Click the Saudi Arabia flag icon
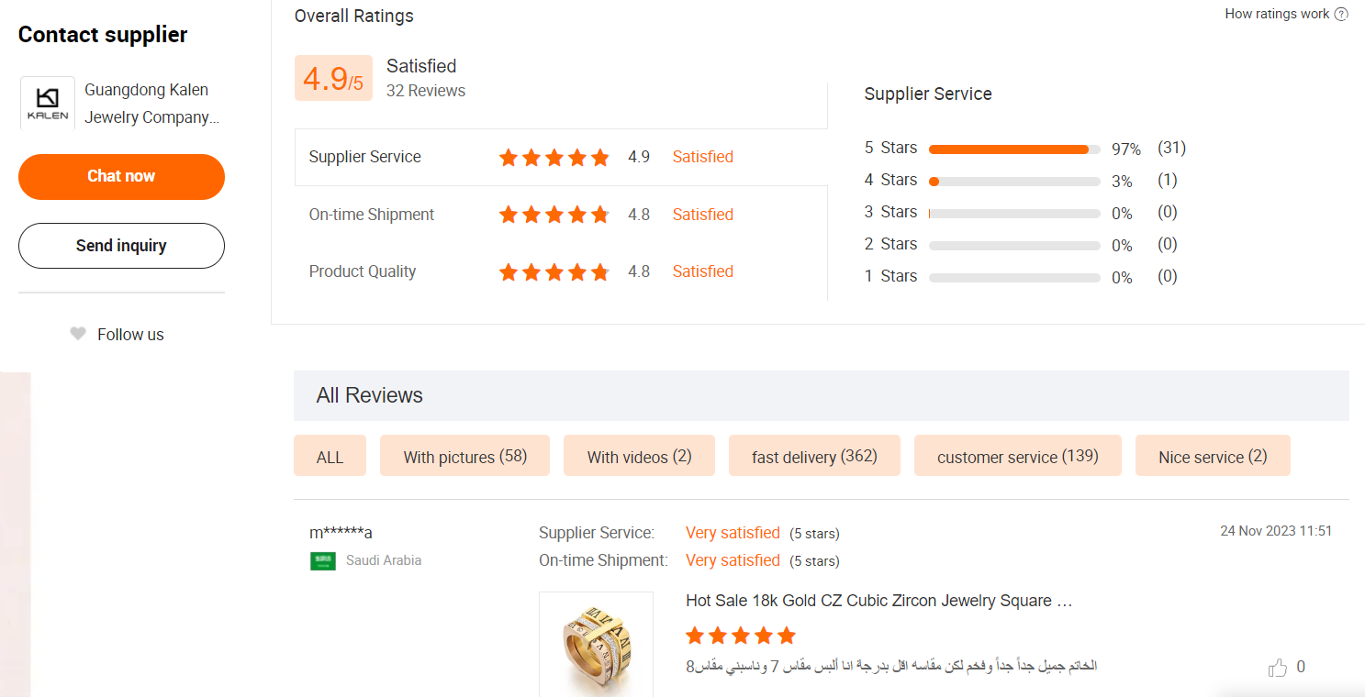1365x697 pixels. [323, 560]
